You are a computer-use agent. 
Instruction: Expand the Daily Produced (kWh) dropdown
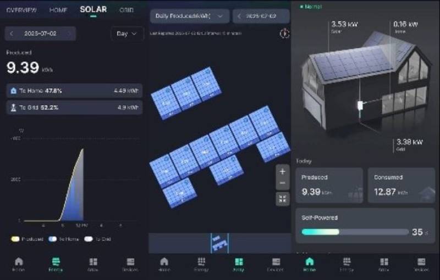tap(190, 16)
